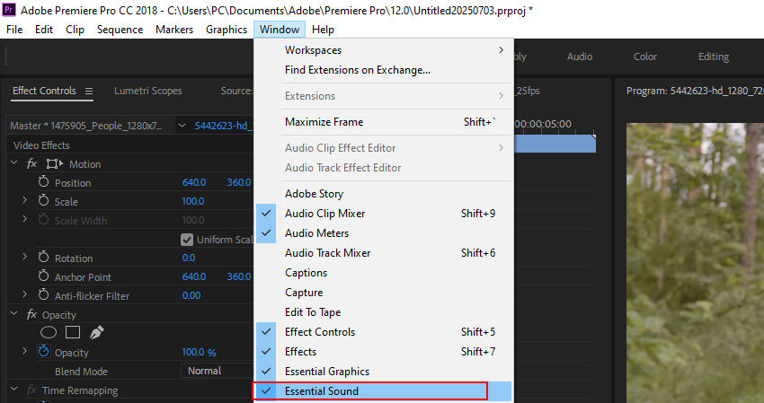The image size is (764, 403).
Task: Open the File menu
Action: click(x=14, y=30)
